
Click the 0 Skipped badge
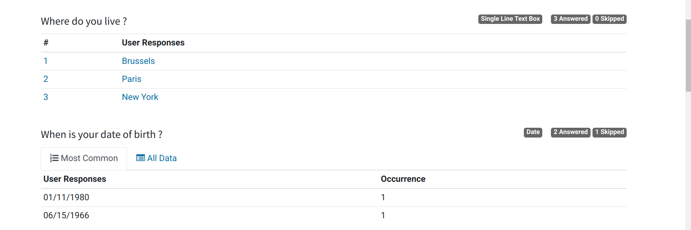point(609,18)
